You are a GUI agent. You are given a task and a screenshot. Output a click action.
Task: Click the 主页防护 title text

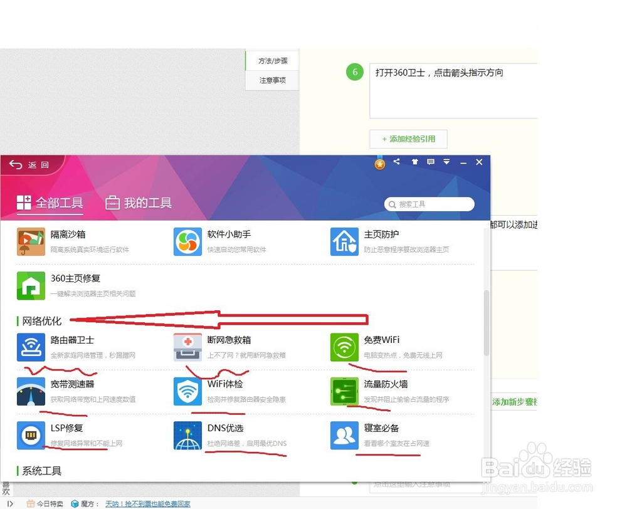pos(381,234)
